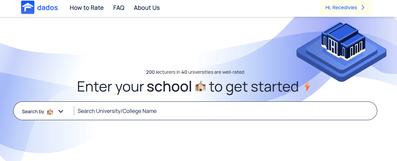Click the lightning bolt emoji after started
The height and width of the screenshot is (161, 397).
point(307,87)
